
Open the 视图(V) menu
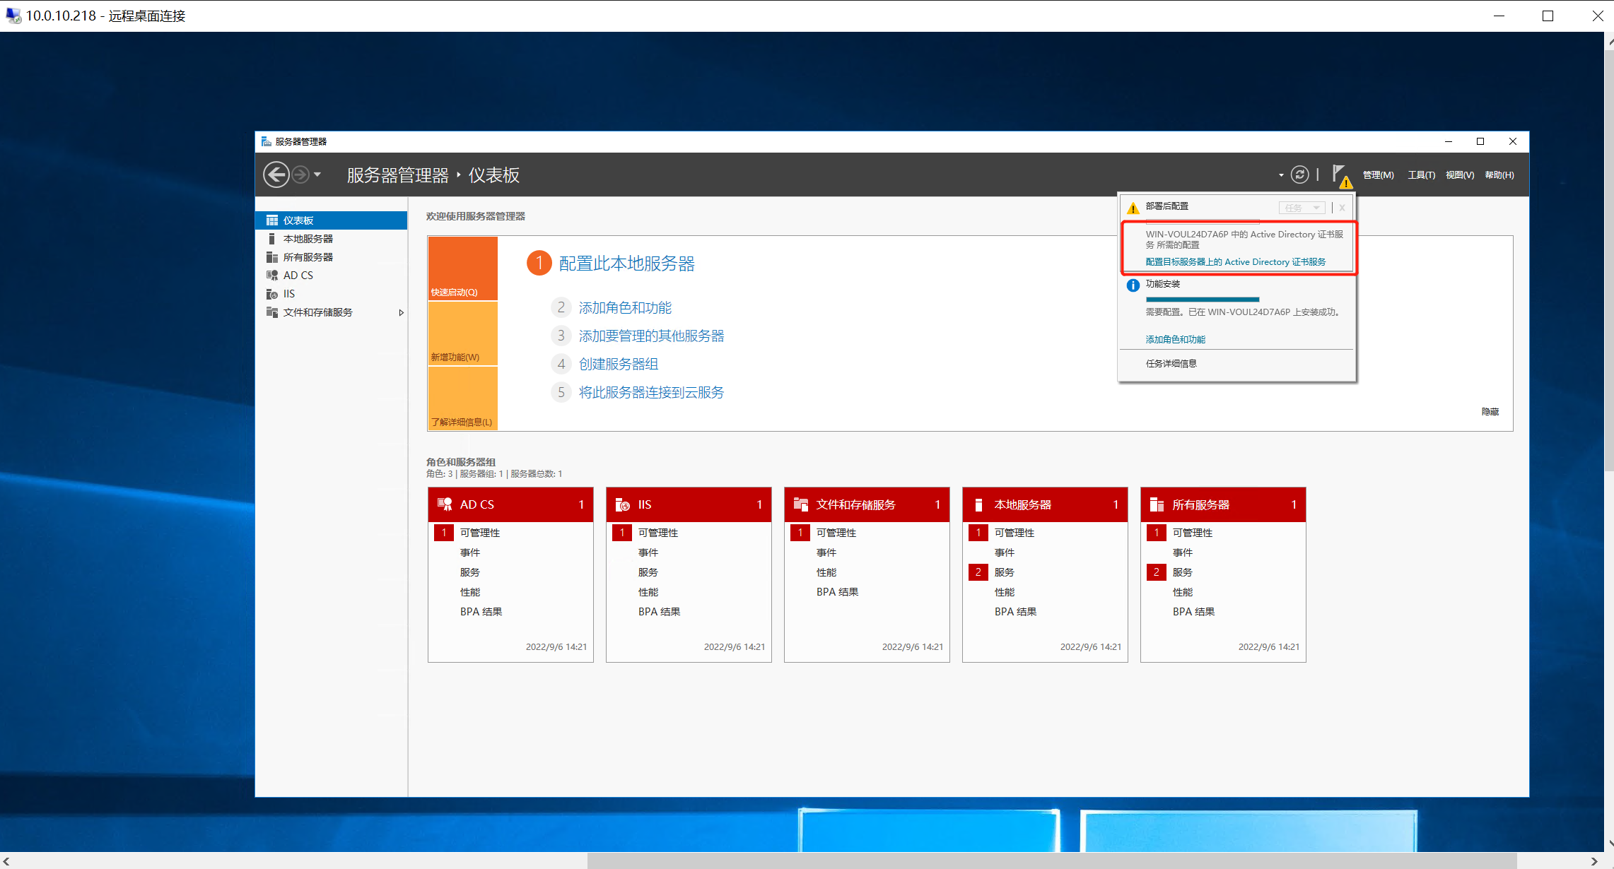pyautogui.click(x=1459, y=175)
